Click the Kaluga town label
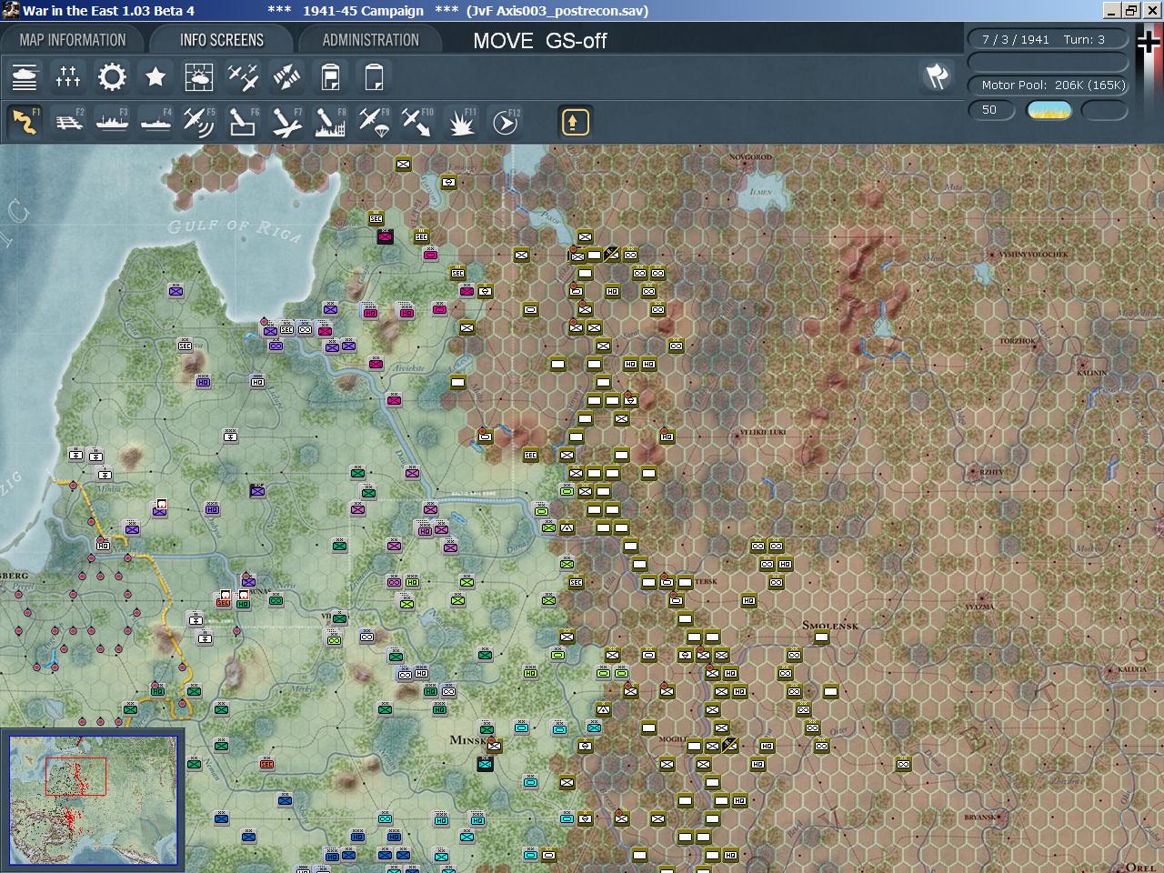 1132,669
